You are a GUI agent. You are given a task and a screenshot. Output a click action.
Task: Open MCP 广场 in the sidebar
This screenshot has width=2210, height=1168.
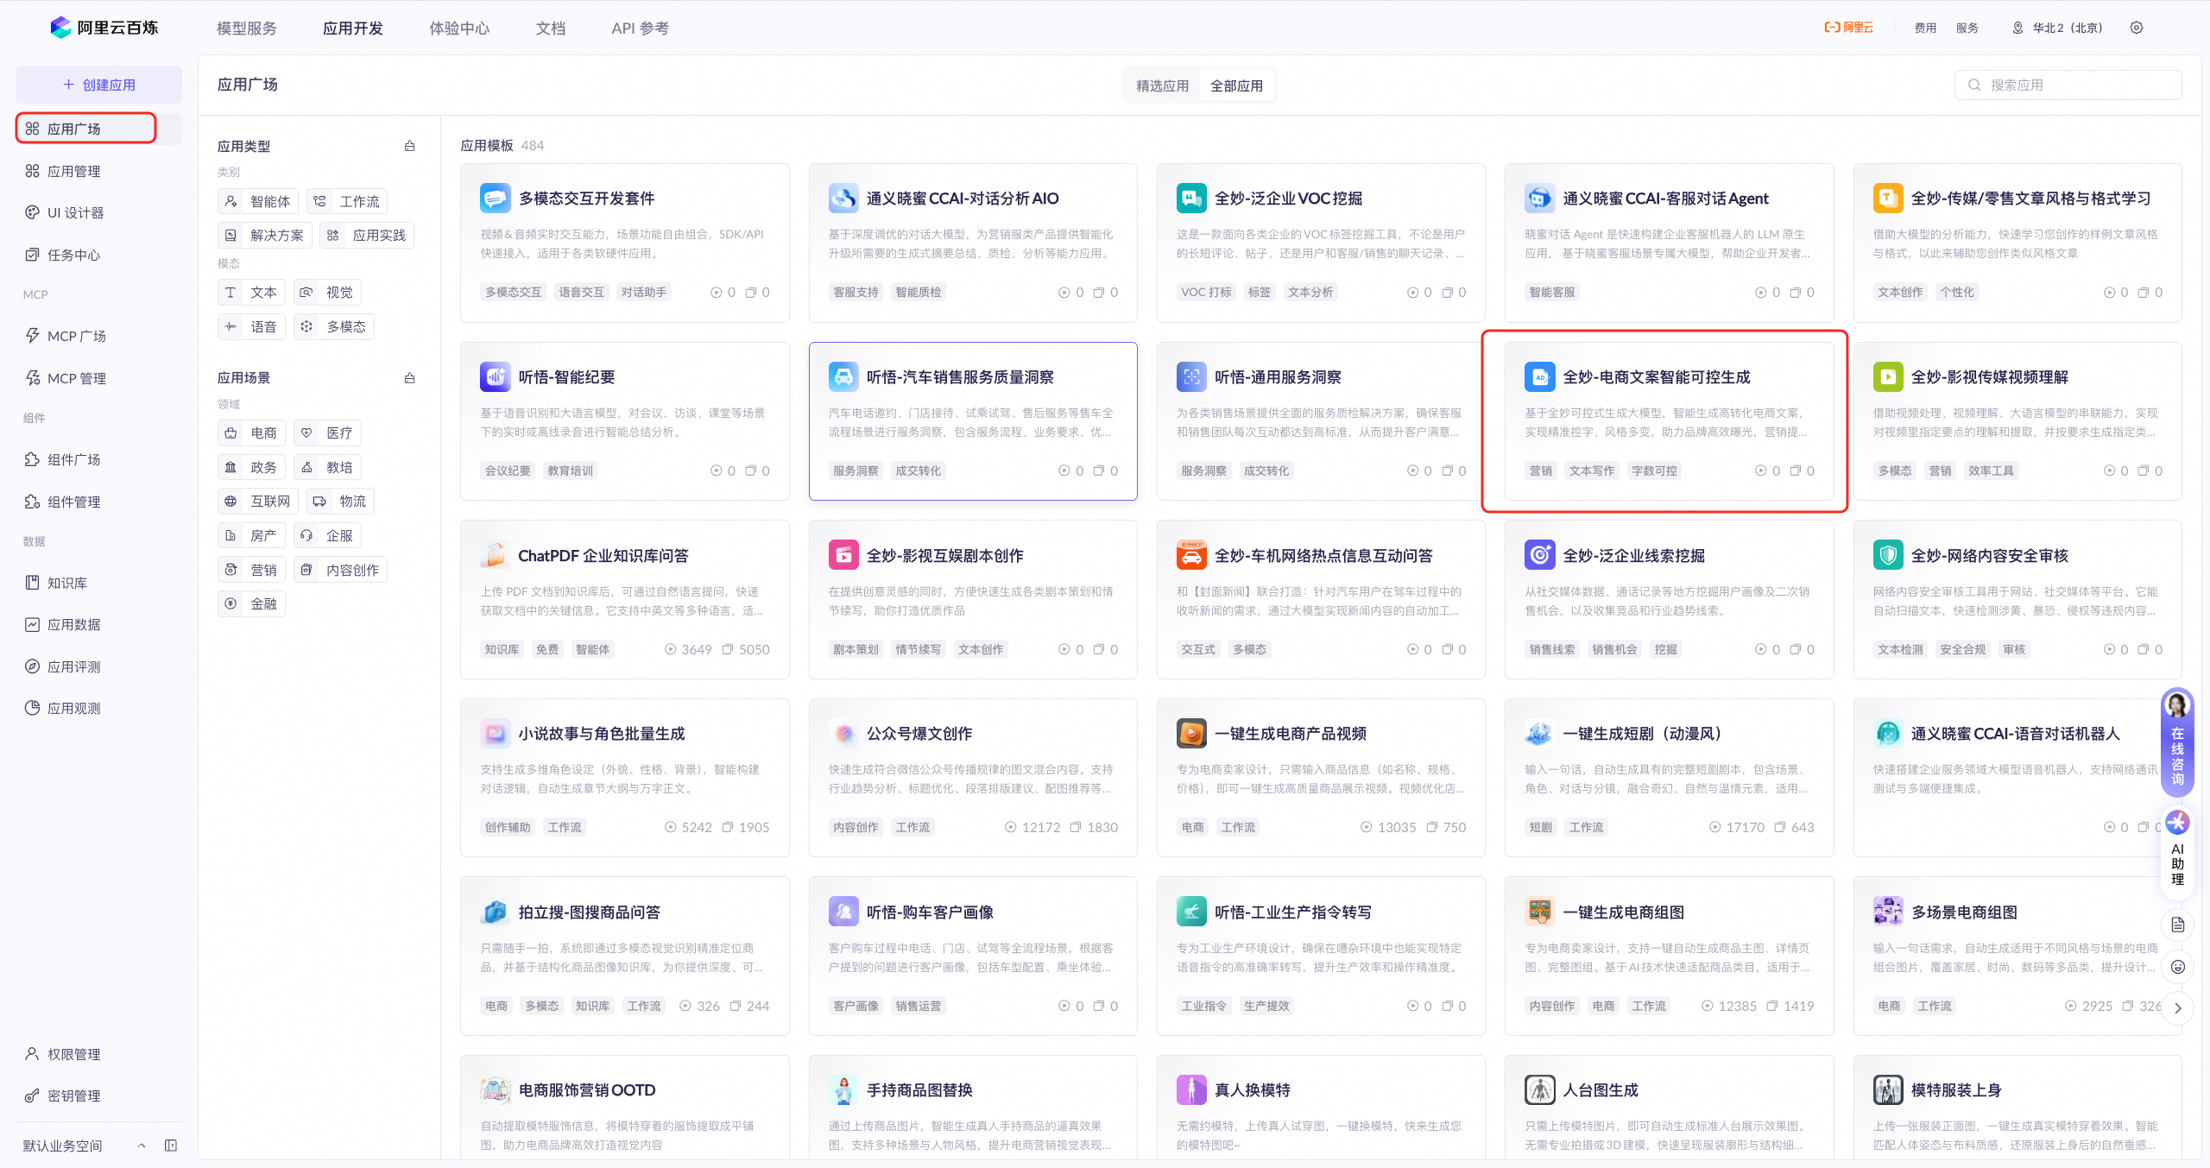coord(98,336)
